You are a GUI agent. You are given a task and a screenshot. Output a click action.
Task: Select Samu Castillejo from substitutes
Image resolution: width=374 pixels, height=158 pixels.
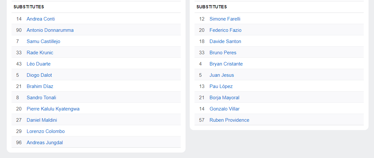(43, 41)
